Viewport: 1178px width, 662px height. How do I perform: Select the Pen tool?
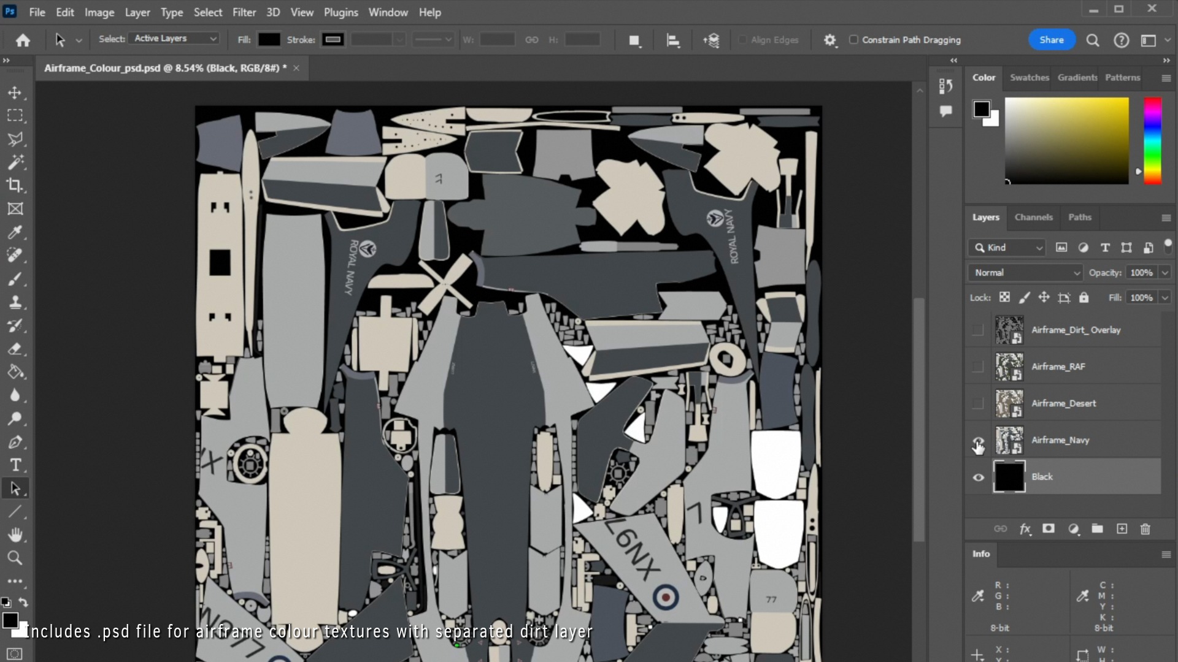coord(15,442)
